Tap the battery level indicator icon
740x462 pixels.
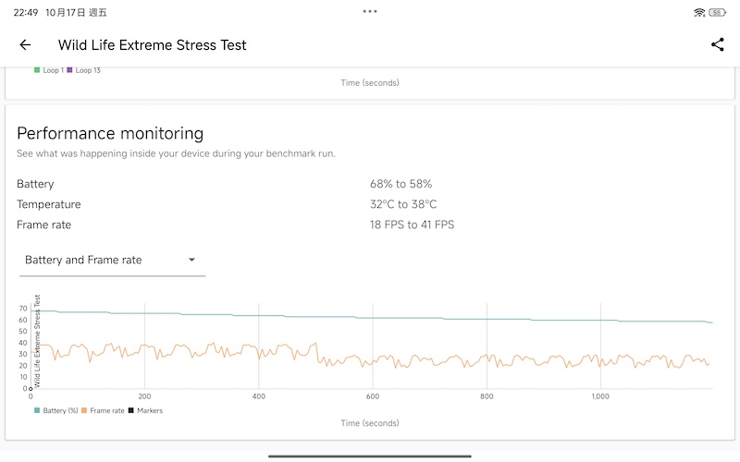point(719,12)
